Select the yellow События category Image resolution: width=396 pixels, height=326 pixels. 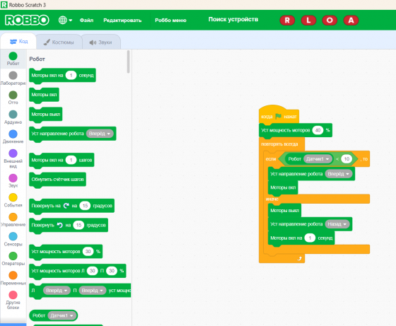click(13, 197)
